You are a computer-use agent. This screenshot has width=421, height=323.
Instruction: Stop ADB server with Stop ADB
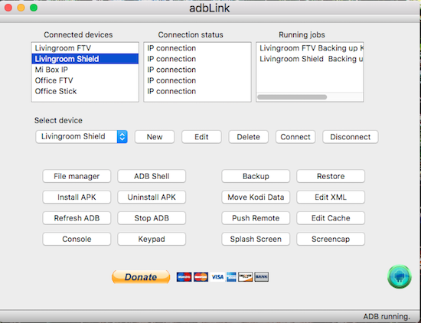click(x=152, y=218)
